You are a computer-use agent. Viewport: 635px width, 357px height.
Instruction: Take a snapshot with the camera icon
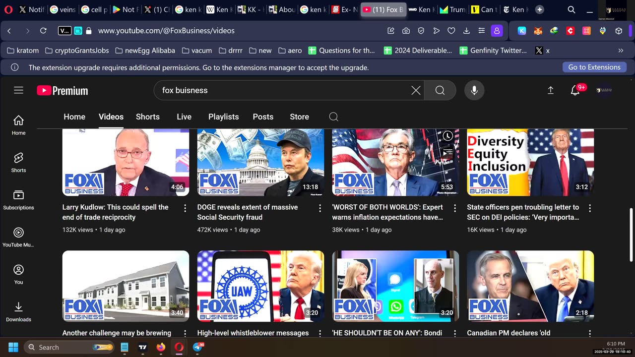(406, 31)
